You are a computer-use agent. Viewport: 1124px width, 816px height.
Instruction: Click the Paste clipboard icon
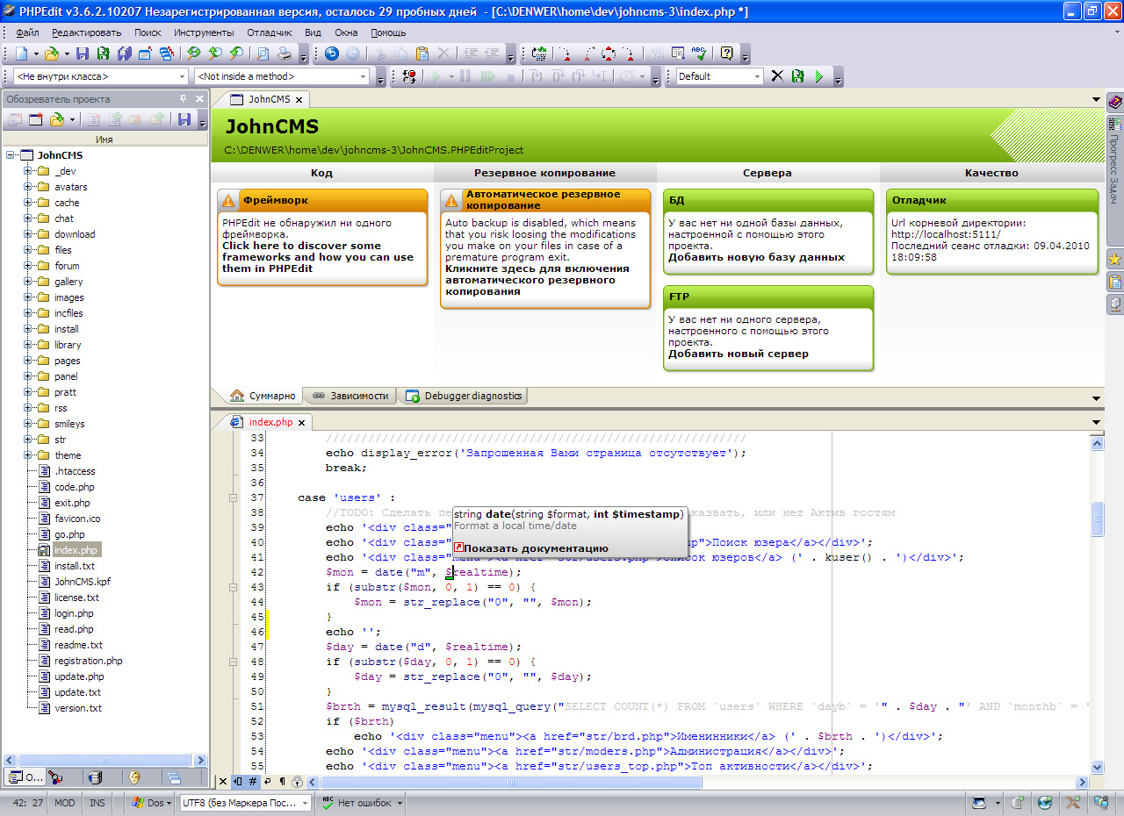(422, 54)
